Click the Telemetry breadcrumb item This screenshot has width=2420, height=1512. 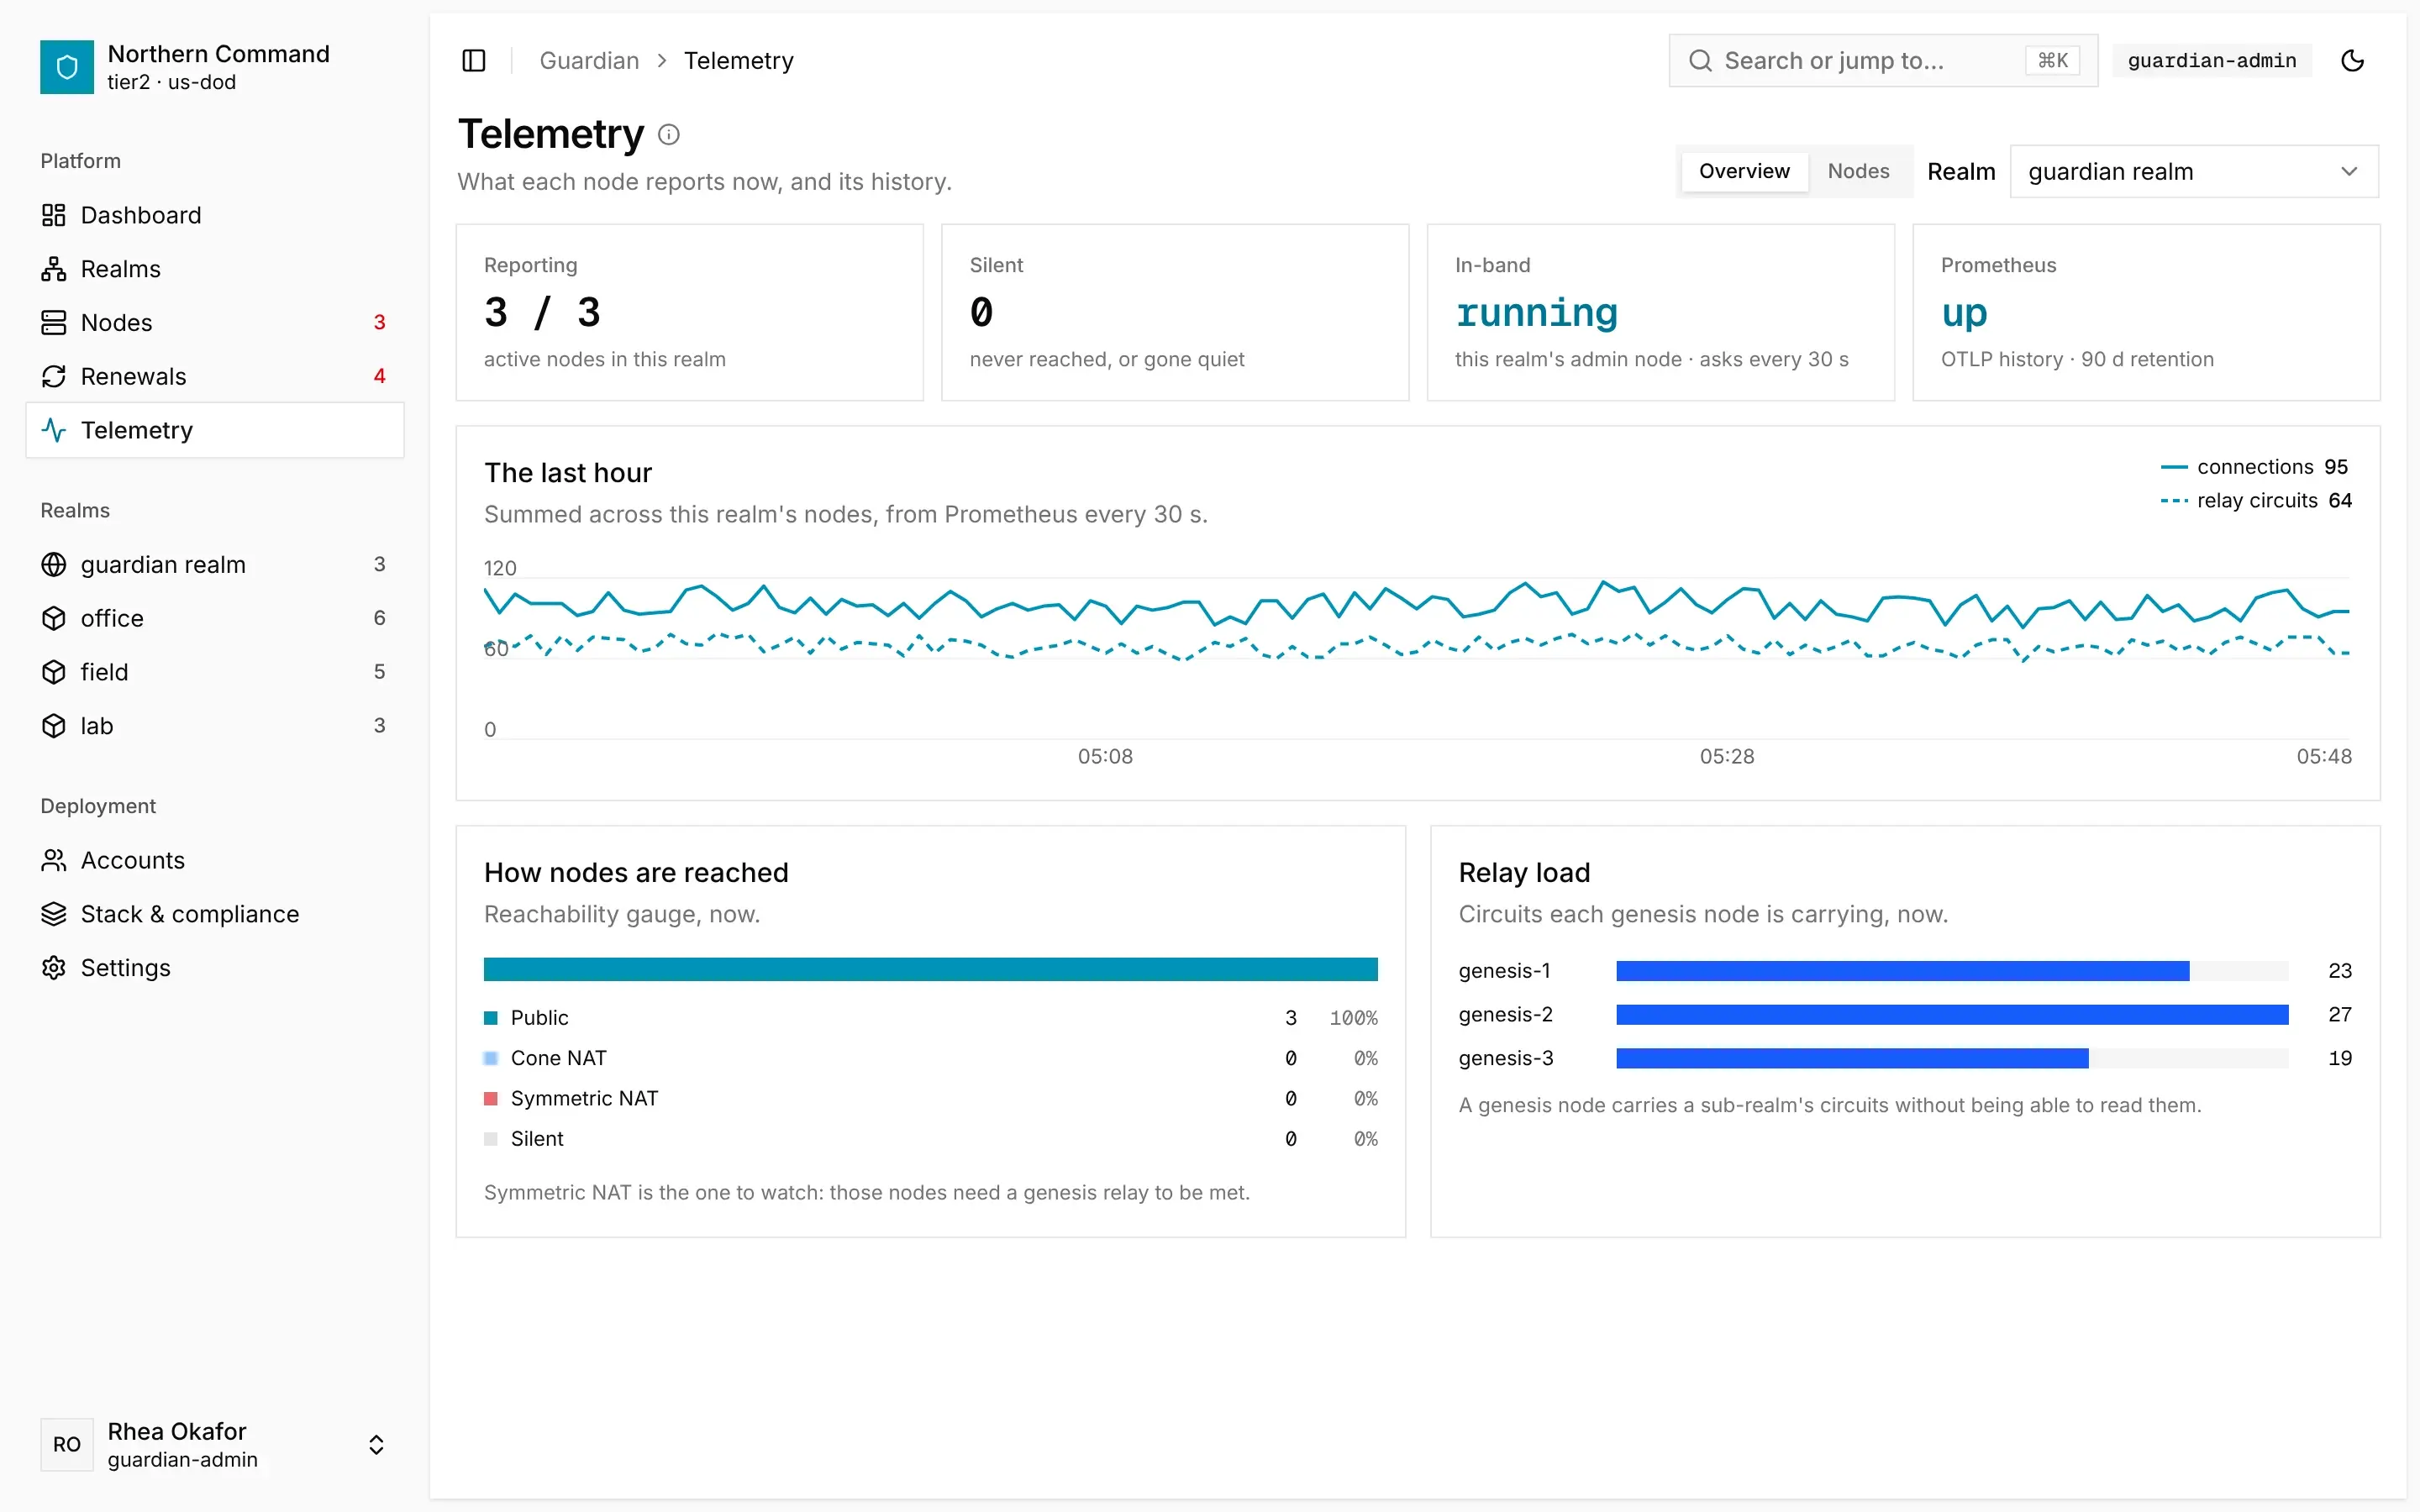click(738, 61)
